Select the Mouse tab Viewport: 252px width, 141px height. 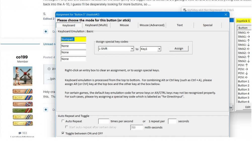124,25
